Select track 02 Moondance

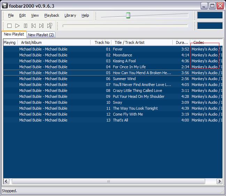(113, 55)
